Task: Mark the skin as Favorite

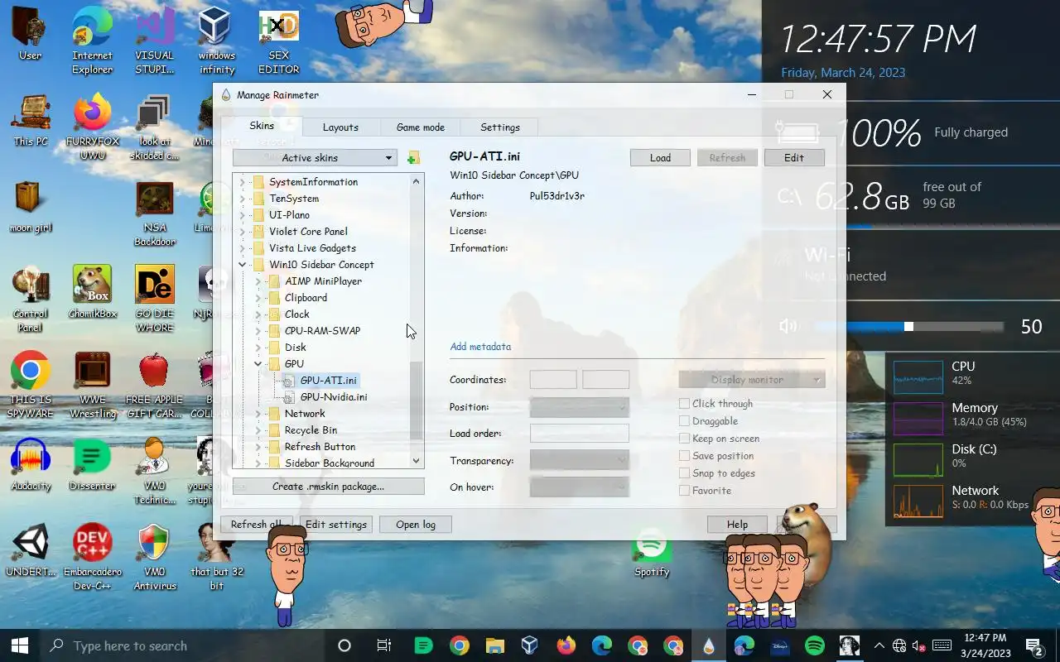Action: tap(684, 491)
